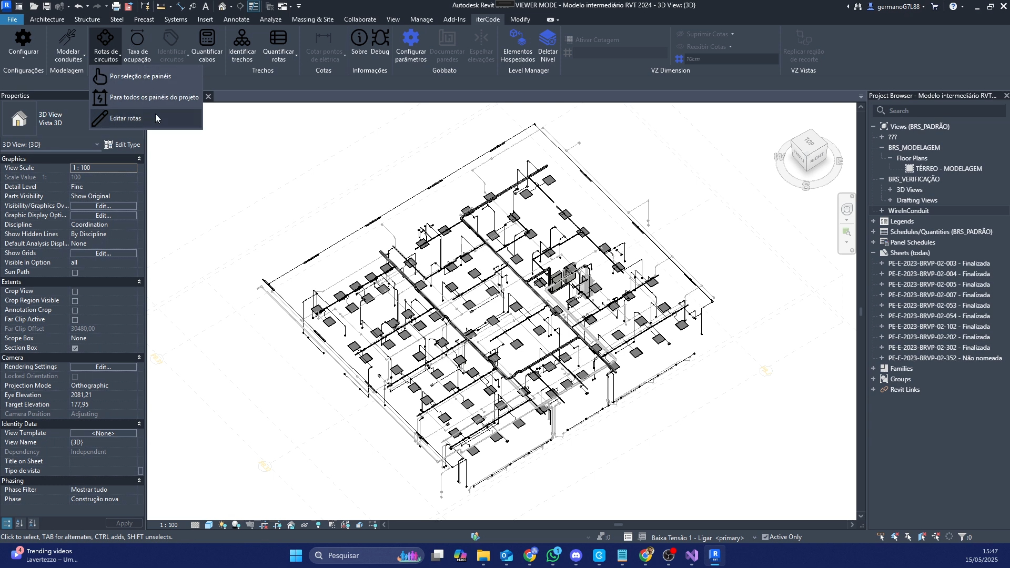
Task: Toggle the Active Only checkbox
Action: [x=765, y=537]
